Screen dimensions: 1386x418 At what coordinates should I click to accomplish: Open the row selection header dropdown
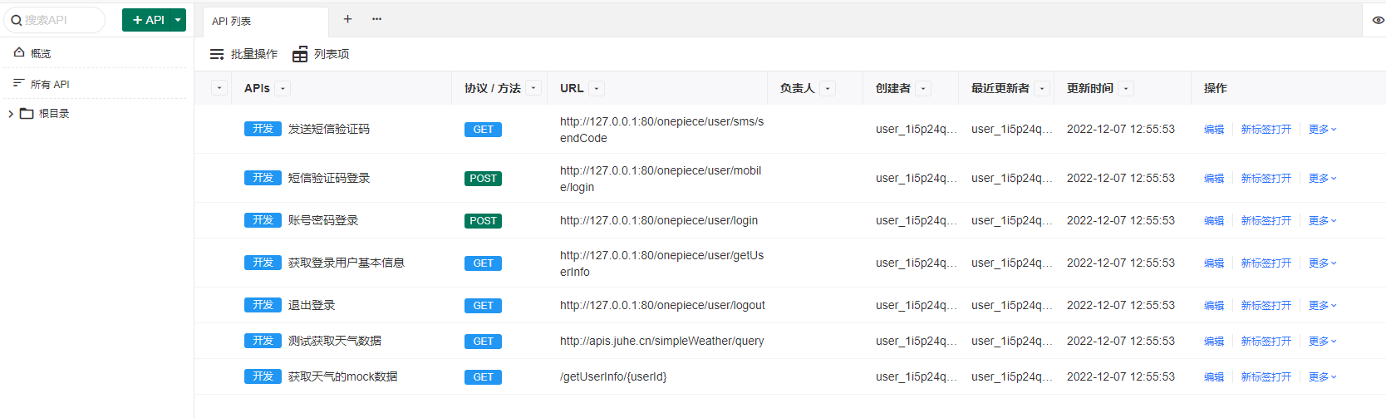[219, 88]
